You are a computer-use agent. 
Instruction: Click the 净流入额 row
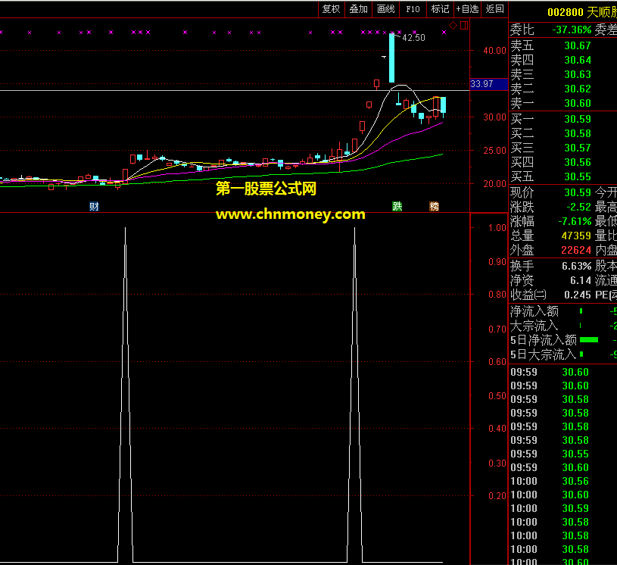[562, 311]
